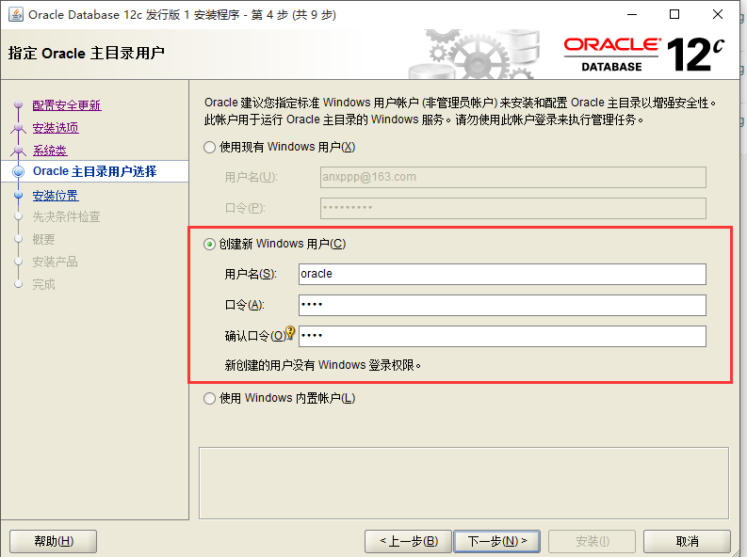Screen dimensions: 747x557
Task: Click the new user password (口令(A)) field
Action: pos(502,306)
